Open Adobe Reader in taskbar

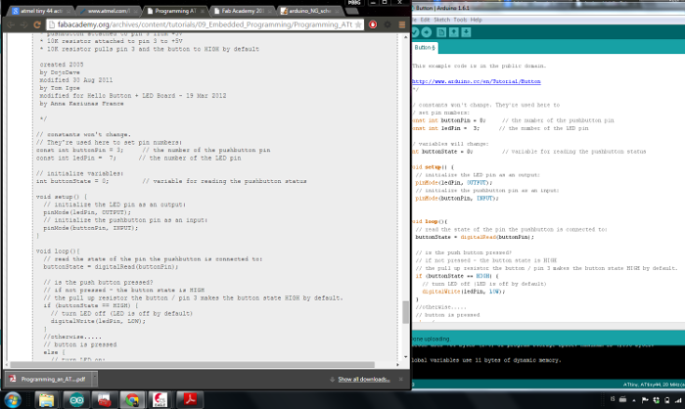[189, 400]
